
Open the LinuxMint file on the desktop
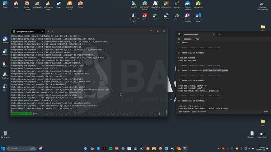click(x=263, y=135)
